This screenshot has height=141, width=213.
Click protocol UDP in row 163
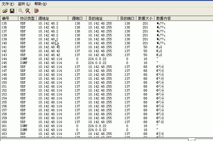(23, 134)
